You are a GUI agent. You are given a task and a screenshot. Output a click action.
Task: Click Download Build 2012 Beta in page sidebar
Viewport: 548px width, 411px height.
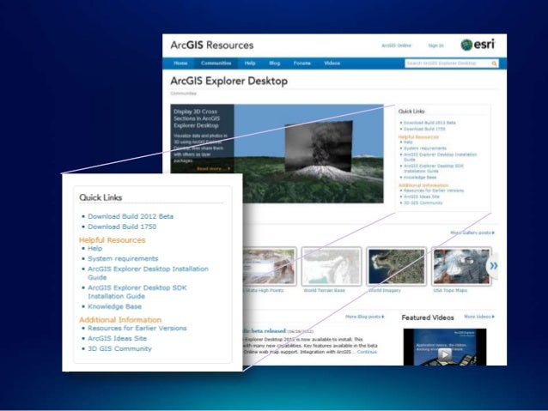click(x=429, y=123)
